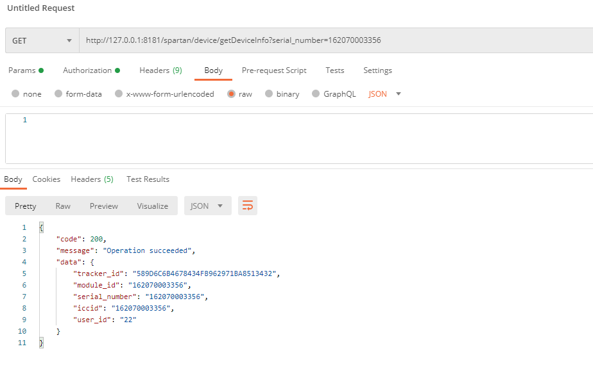Click the wrap lines icon in response toolbar
This screenshot has width=593, height=383.
click(247, 206)
